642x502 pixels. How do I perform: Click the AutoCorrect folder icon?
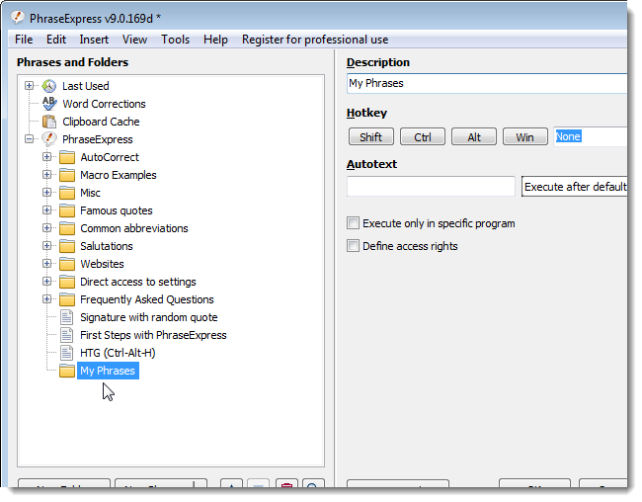tap(67, 157)
